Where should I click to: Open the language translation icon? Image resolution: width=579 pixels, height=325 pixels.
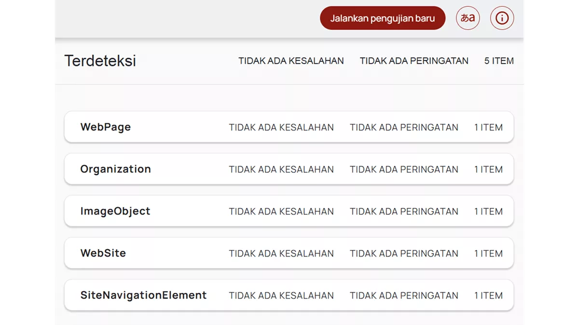468,18
